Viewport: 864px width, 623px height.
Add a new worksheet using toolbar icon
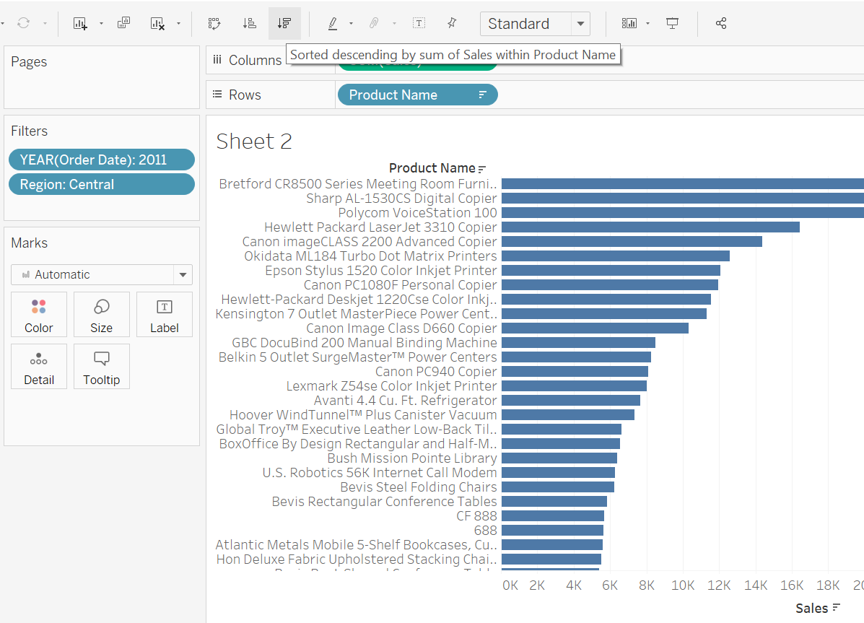(x=80, y=23)
